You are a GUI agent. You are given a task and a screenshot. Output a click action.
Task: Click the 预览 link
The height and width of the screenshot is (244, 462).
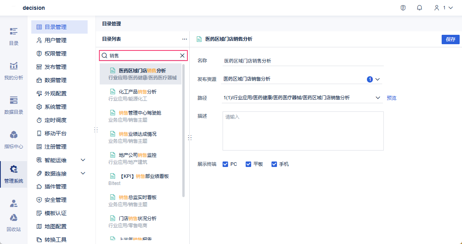pos(392,98)
